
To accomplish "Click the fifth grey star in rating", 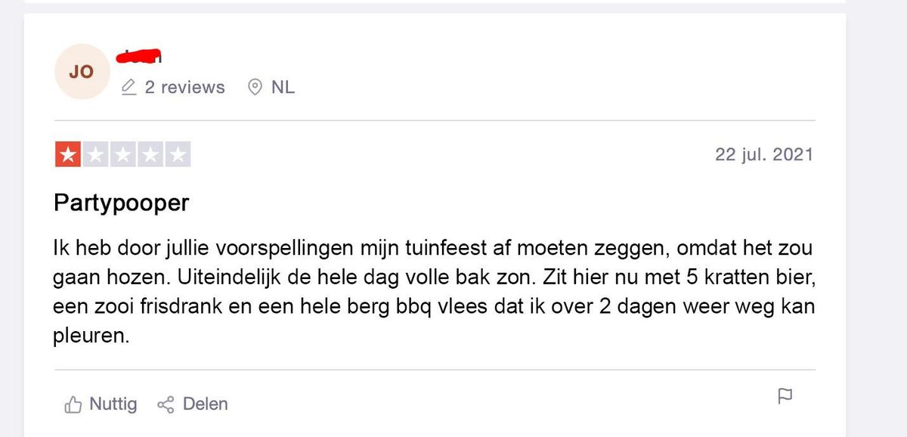I will [178, 155].
